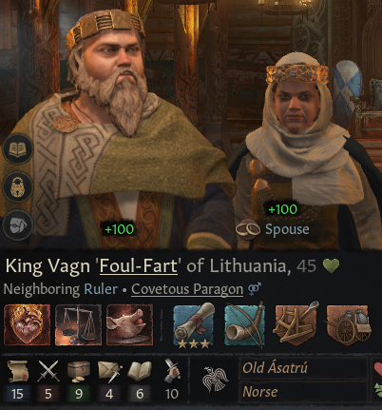Select the Just scales trait icon
Screen dimensions: 382x410
(78, 324)
